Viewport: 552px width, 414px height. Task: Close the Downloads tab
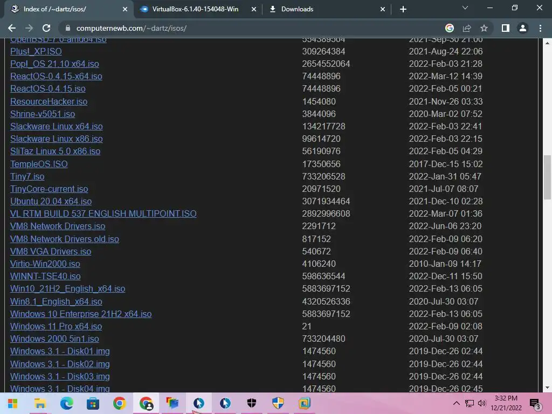tap(383, 9)
